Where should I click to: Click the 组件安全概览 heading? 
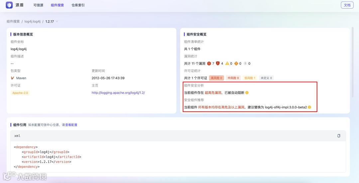[196, 34]
